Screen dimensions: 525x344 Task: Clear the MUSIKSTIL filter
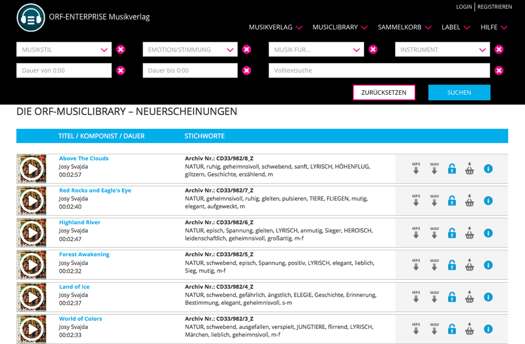(x=121, y=50)
